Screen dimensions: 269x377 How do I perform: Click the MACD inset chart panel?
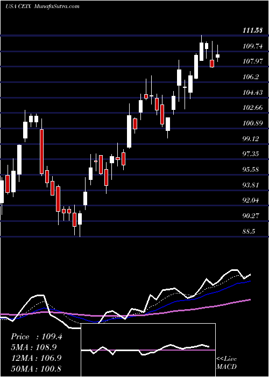(x=148, y=350)
